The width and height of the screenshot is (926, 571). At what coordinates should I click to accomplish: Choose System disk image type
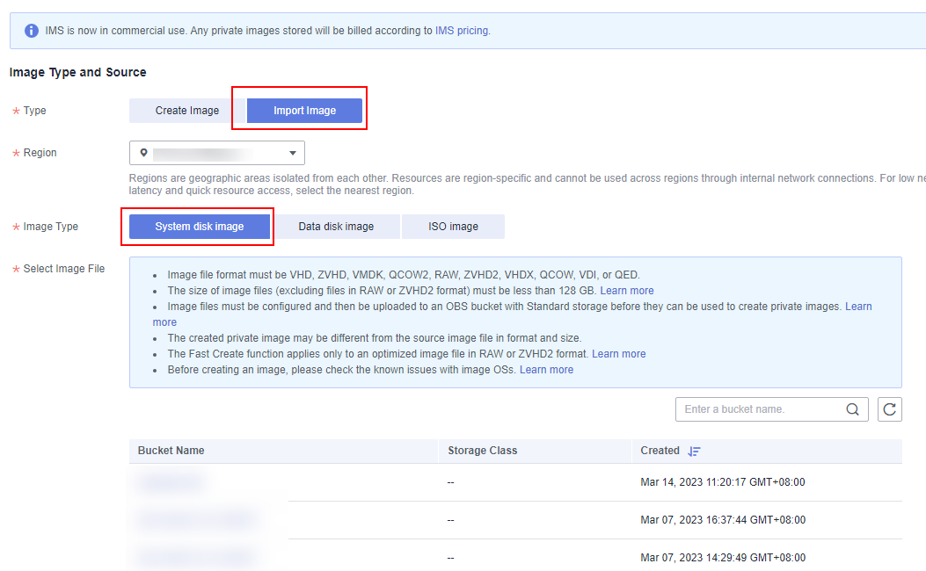coord(200,227)
